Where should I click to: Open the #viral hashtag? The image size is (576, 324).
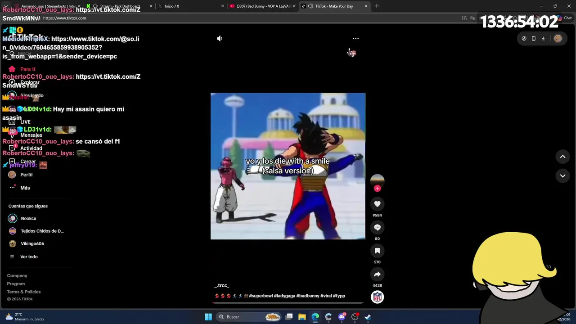point(326,296)
